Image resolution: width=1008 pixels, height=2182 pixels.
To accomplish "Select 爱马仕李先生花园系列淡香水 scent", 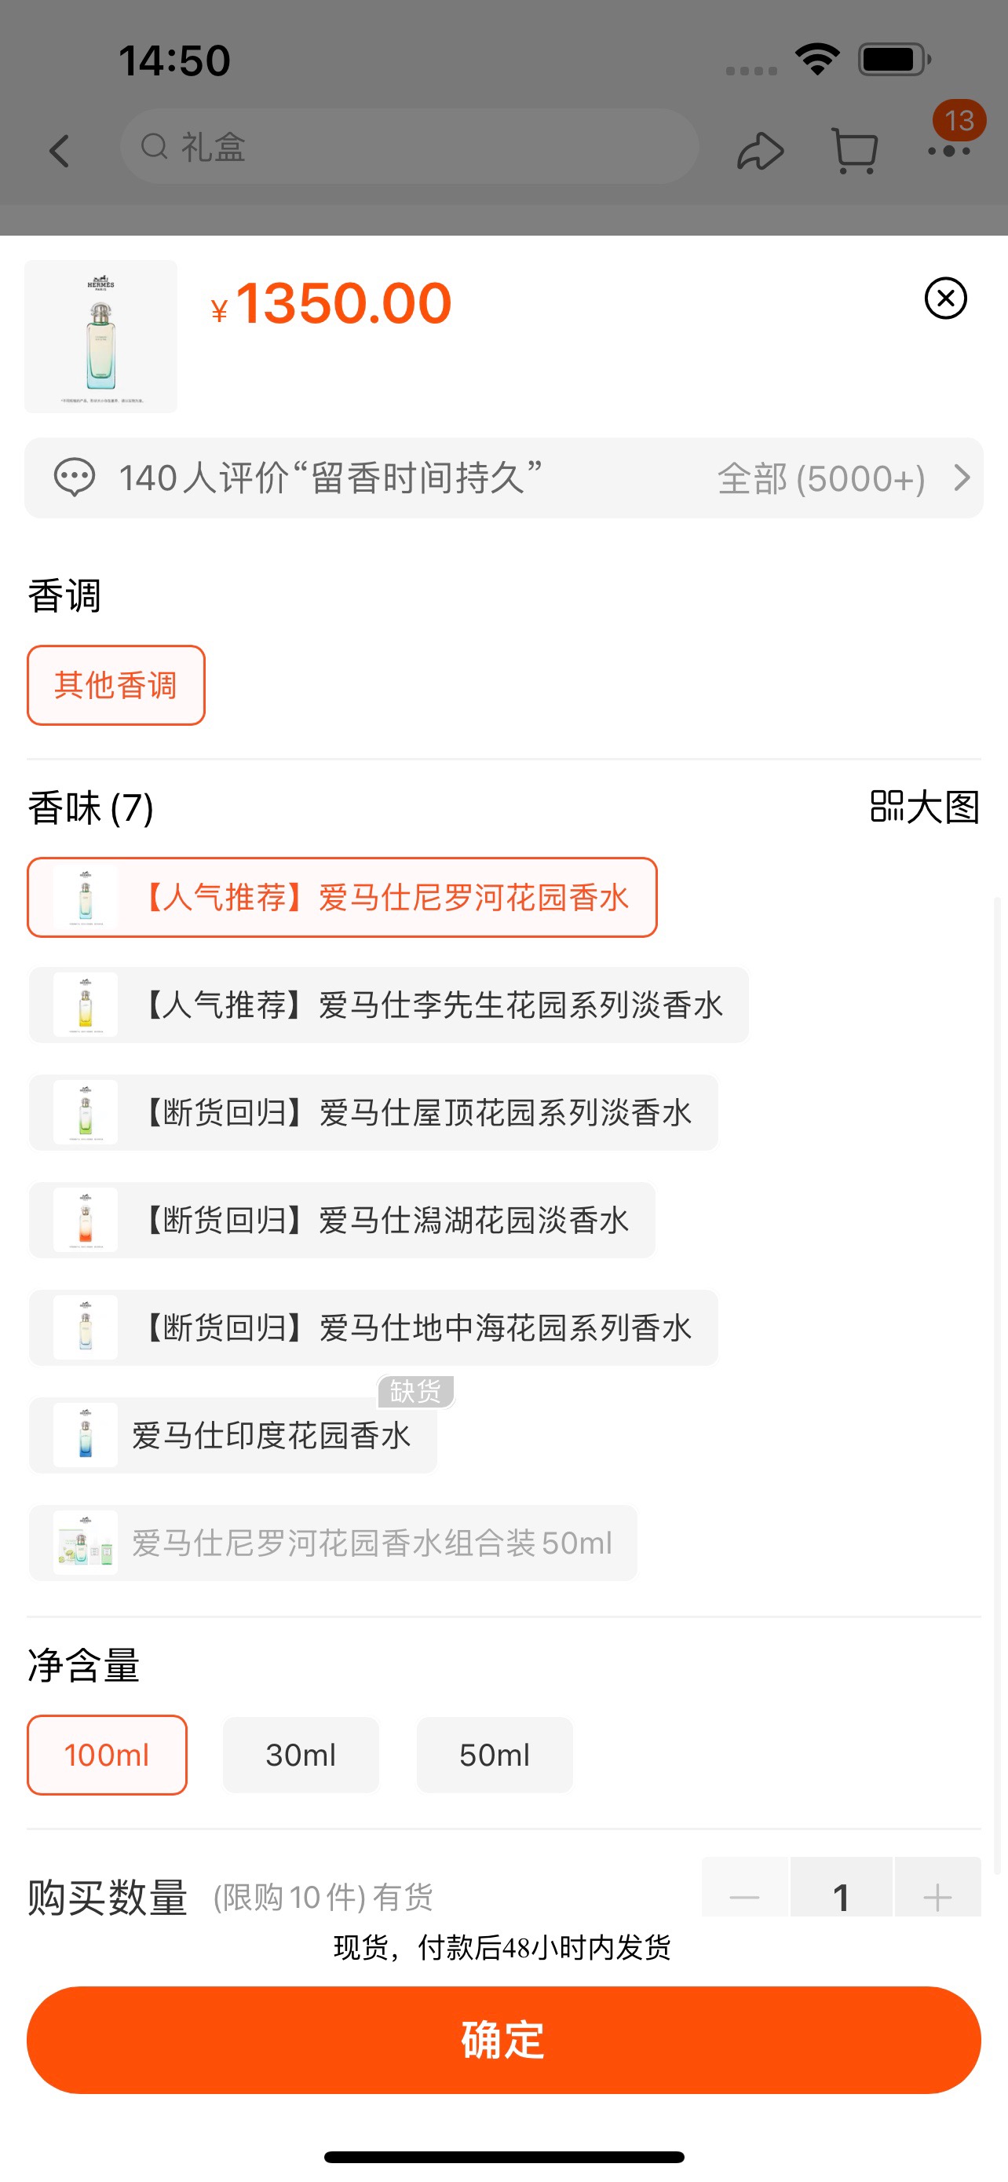I will (389, 1005).
